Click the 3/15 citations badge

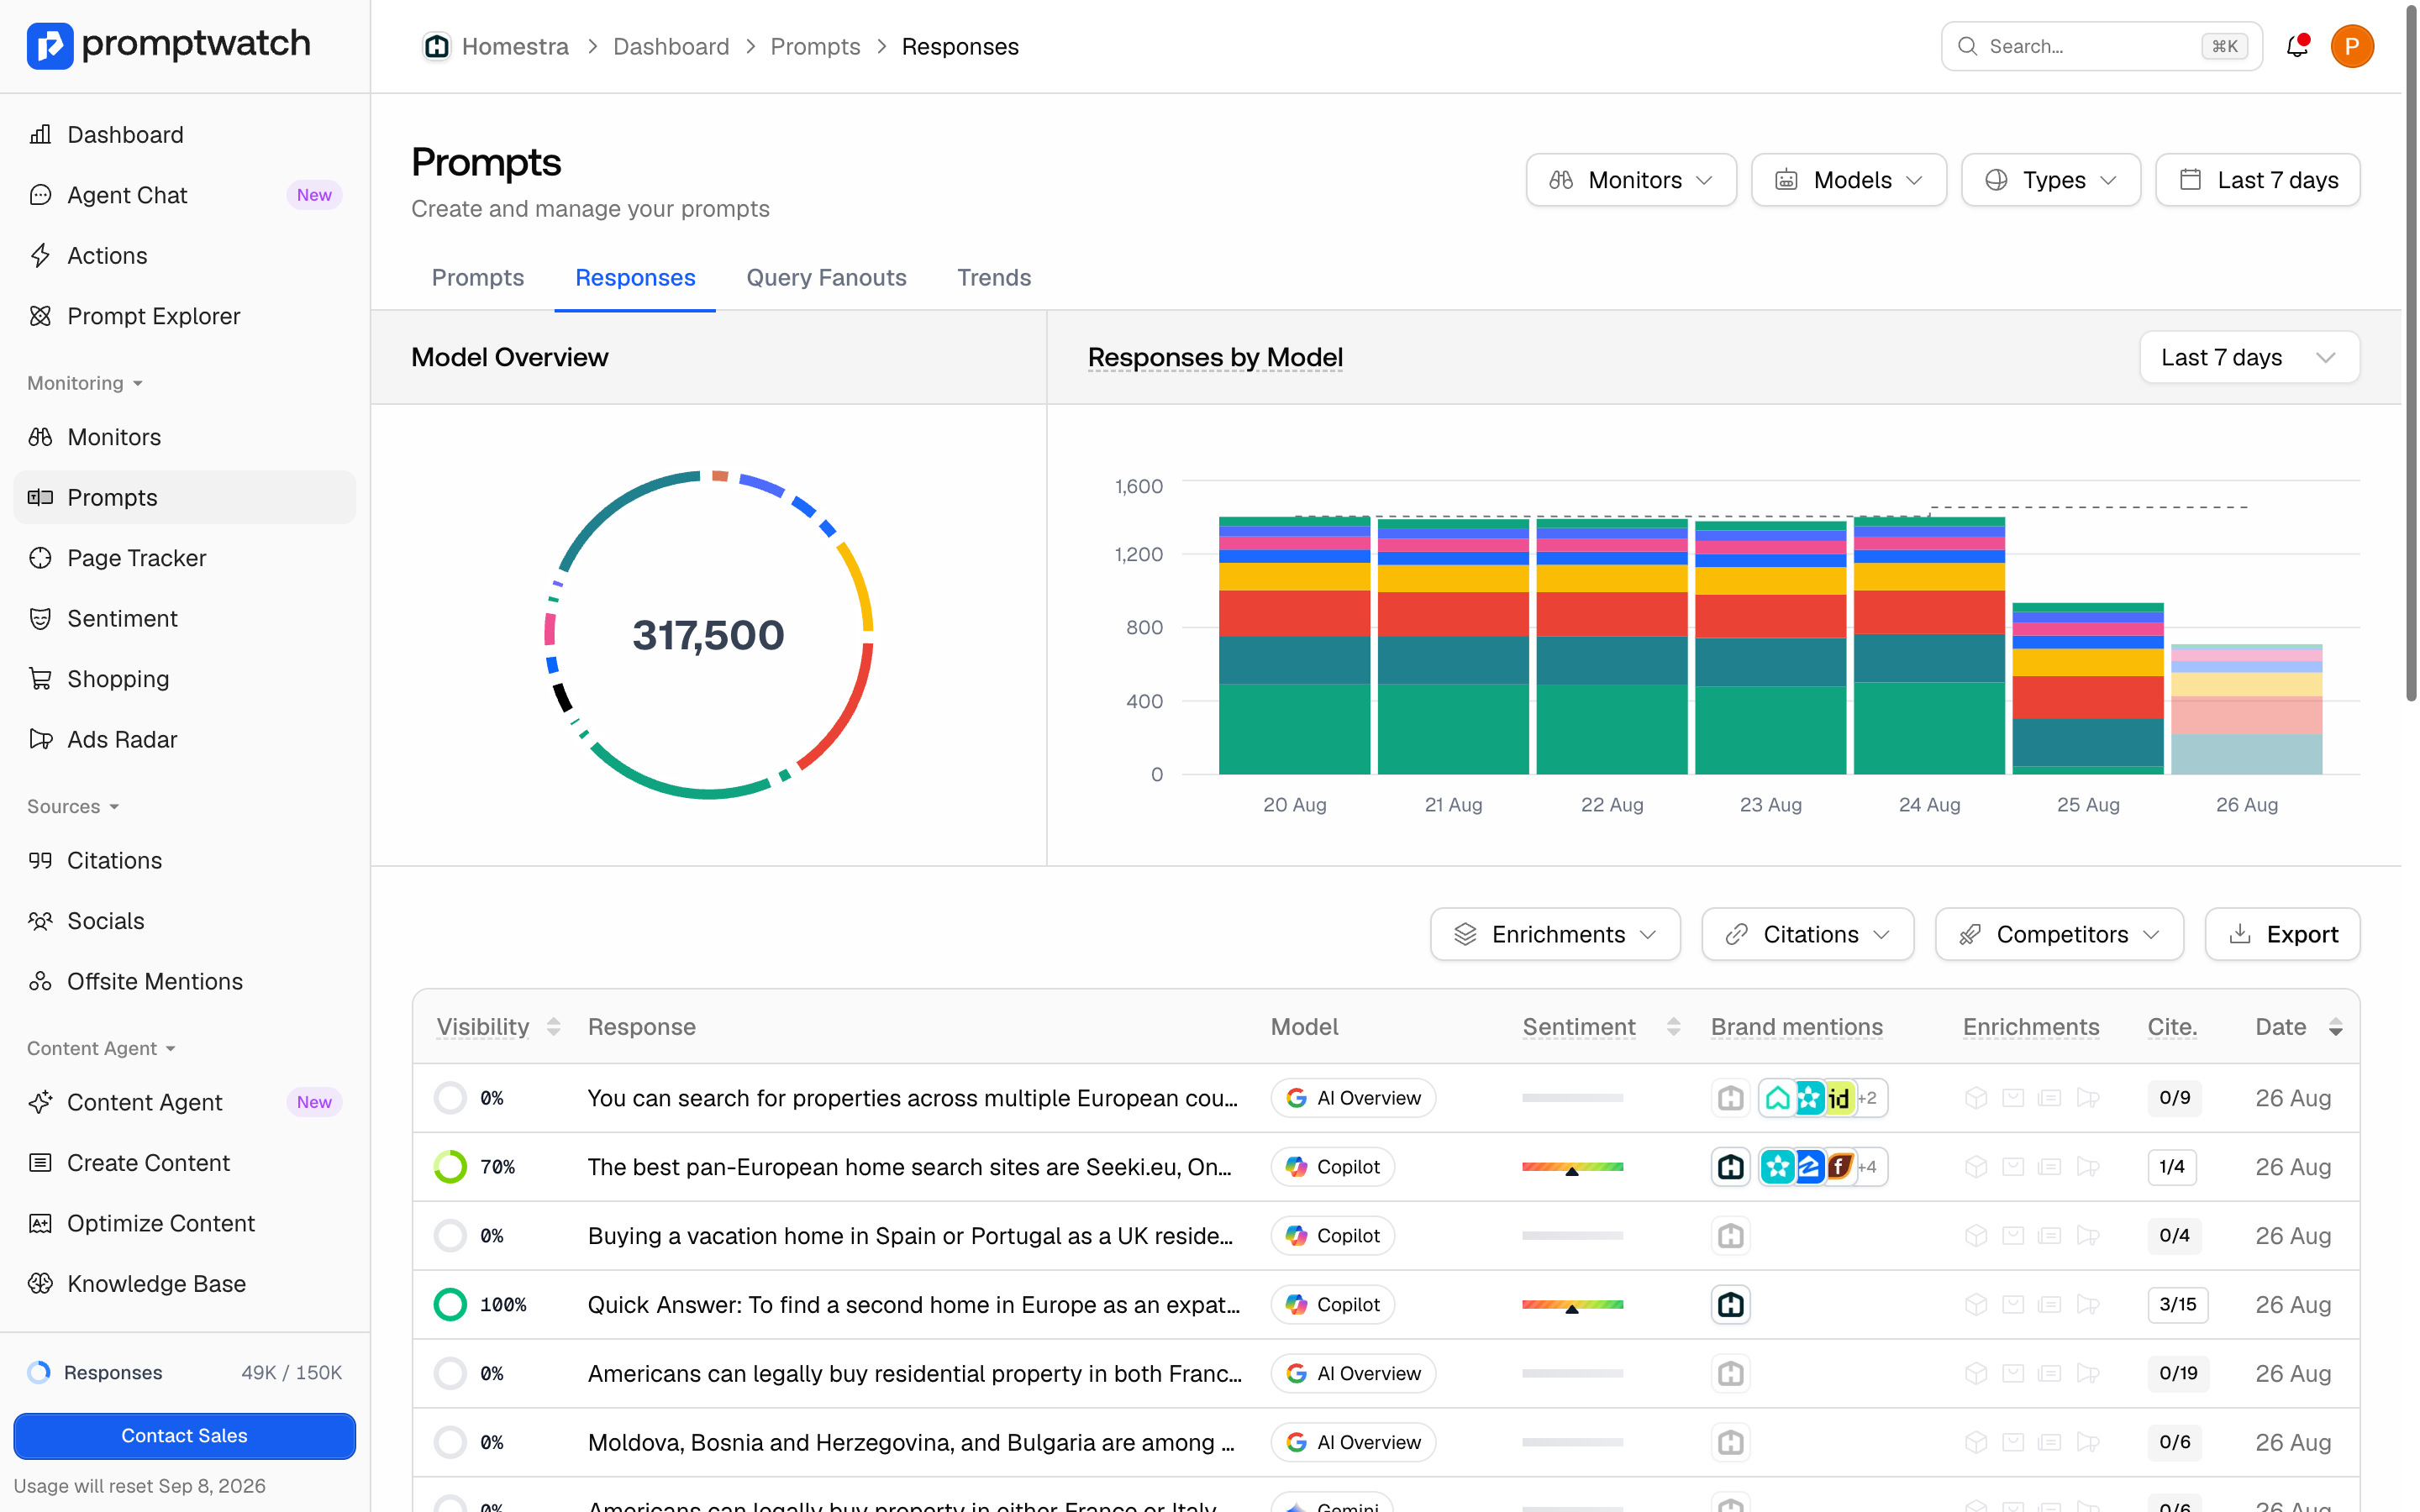click(x=2177, y=1304)
